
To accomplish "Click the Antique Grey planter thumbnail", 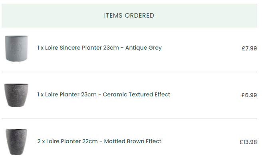I will click(x=16, y=48).
